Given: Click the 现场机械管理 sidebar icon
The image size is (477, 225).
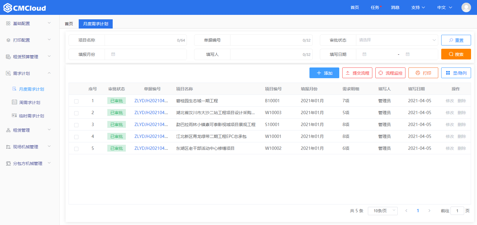Looking at the screenshot, I should tap(8, 147).
